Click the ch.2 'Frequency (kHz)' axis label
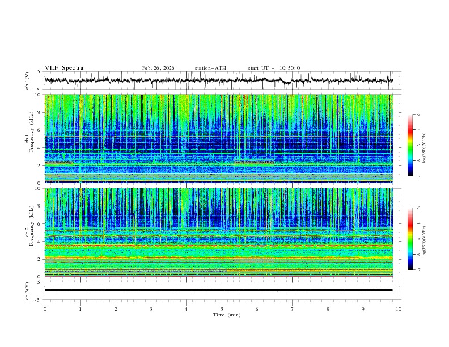This screenshot has width=449, height=347. pos(32,226)
